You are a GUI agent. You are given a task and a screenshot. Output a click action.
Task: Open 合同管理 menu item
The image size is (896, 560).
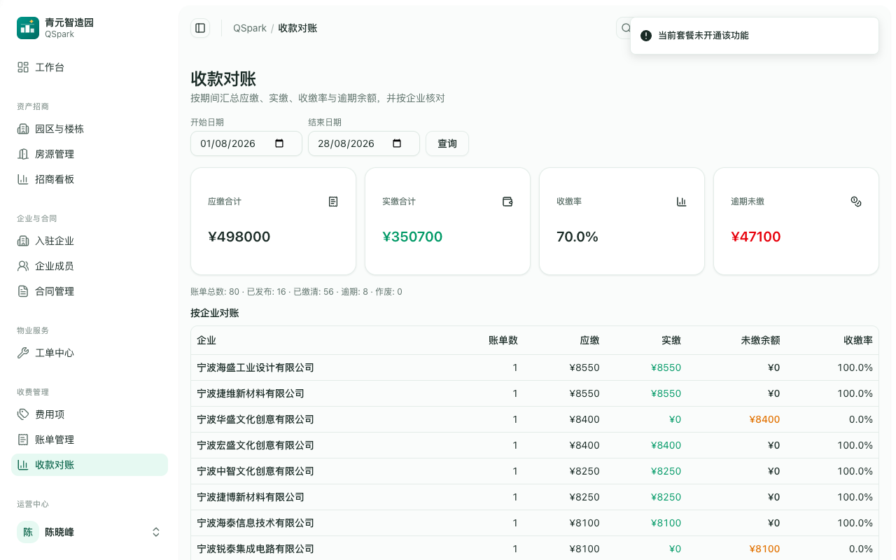(x=90, y=291)
